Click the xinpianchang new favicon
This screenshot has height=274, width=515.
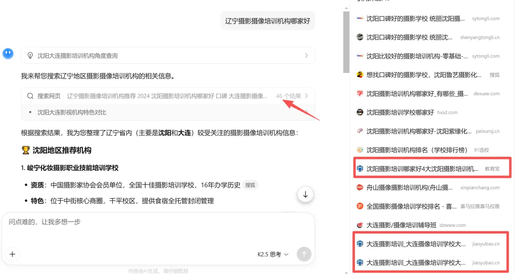(x=360, y=187)
